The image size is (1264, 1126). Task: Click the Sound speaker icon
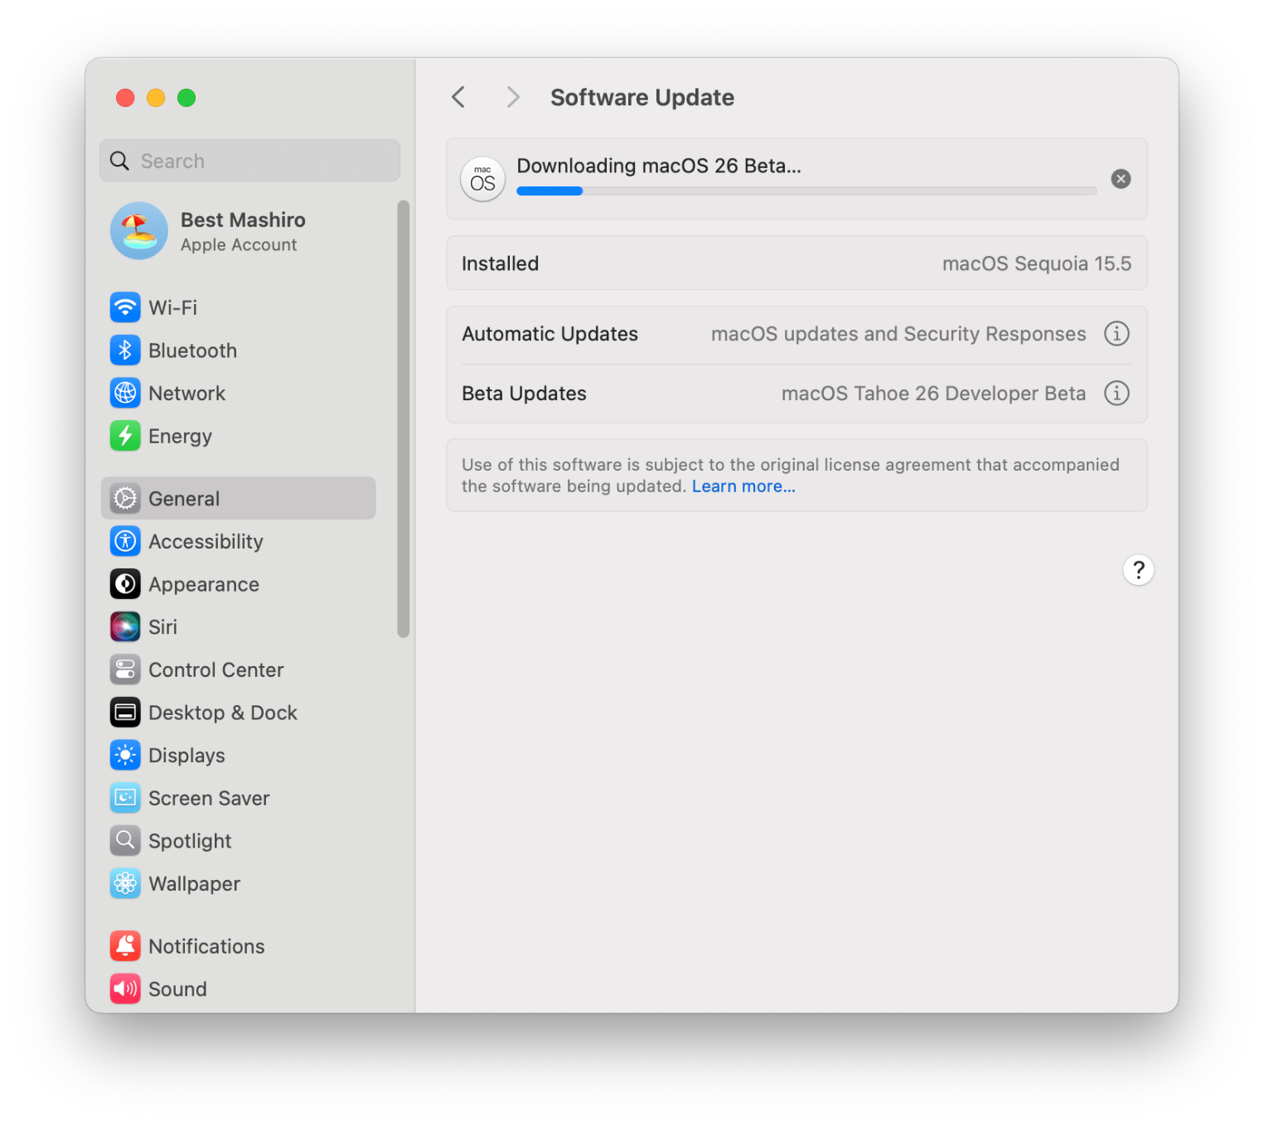click(125, 989)
